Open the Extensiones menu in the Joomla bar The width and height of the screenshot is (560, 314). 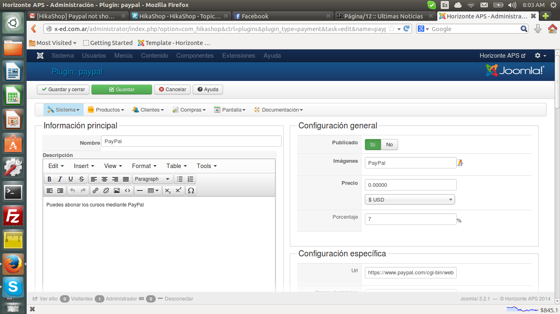(x=239, y=56)
